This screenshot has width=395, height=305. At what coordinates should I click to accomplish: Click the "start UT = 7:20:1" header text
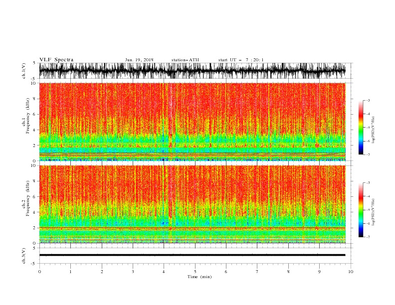coord(241,60)
